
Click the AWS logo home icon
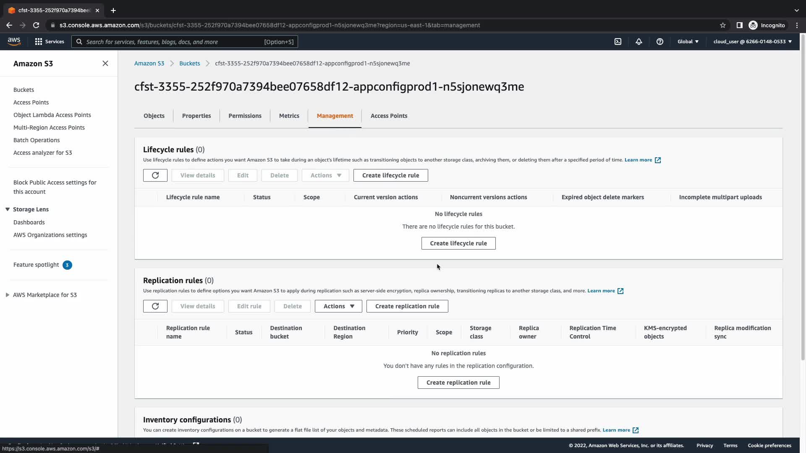point(14,41)
